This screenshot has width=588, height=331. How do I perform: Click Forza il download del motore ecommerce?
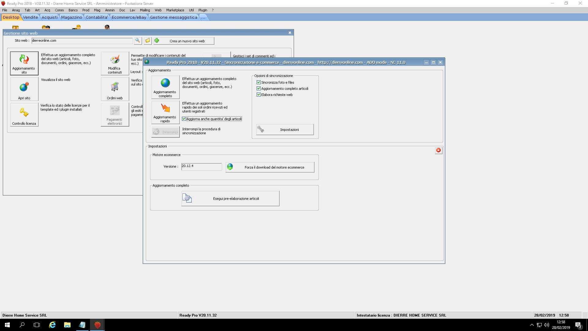coord(270,167)
